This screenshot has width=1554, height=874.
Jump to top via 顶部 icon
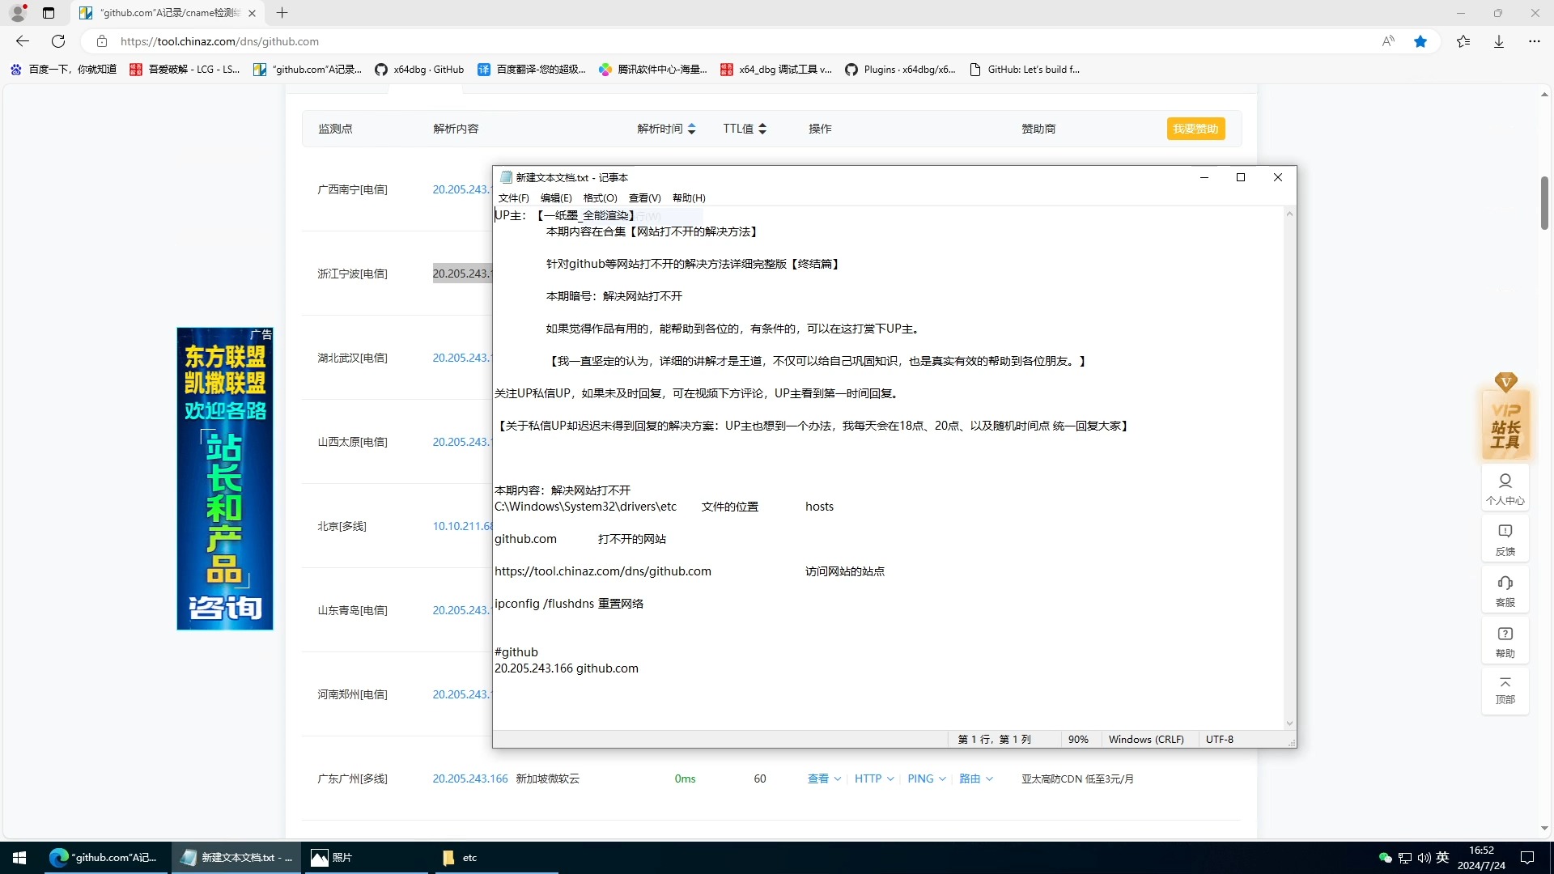1504,690
